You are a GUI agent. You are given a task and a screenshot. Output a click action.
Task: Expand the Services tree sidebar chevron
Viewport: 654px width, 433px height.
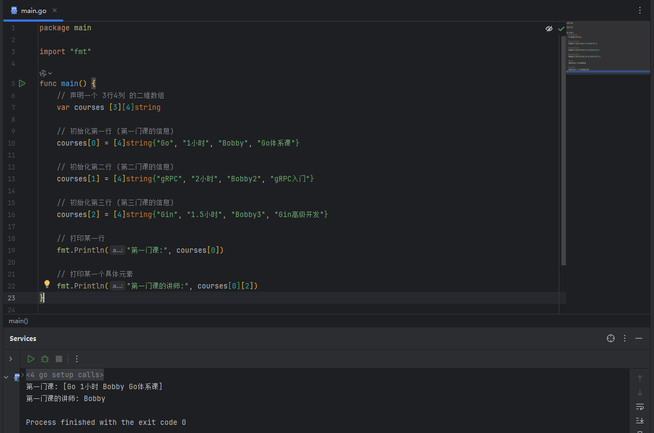coord(10,359)
